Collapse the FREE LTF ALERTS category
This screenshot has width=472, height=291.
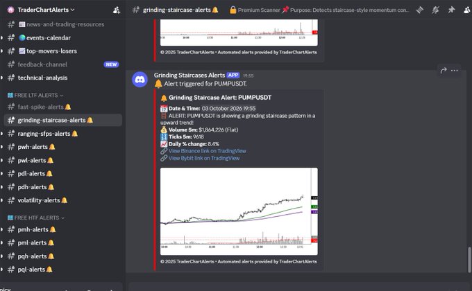[35, 96]
